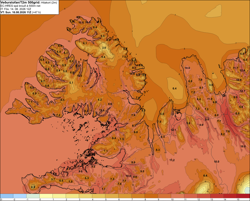Click the 11.2 temperature label inland
Viewport: 250px width, 201px height.
coord(172,160)
